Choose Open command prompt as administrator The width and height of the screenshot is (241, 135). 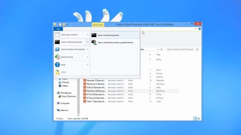pos(115,42)
